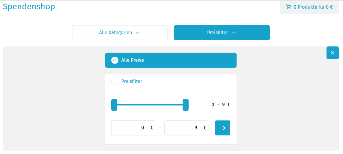This screenshot has height=154, width=343.
Task: Click the right price slider handle
Action: 186,105
